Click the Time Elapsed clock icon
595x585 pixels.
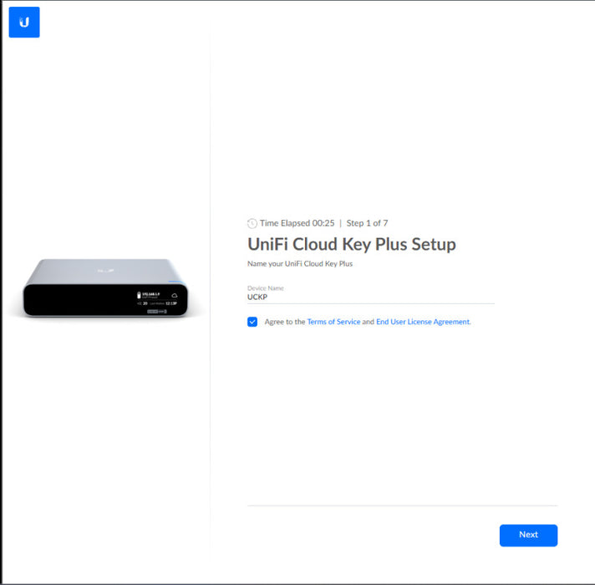click(x=252, y=223)
